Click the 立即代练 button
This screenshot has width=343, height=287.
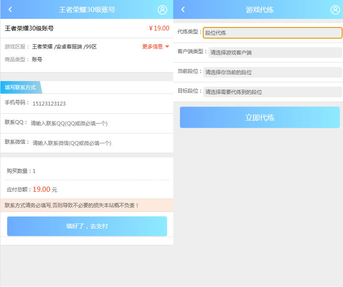[260, 118]
